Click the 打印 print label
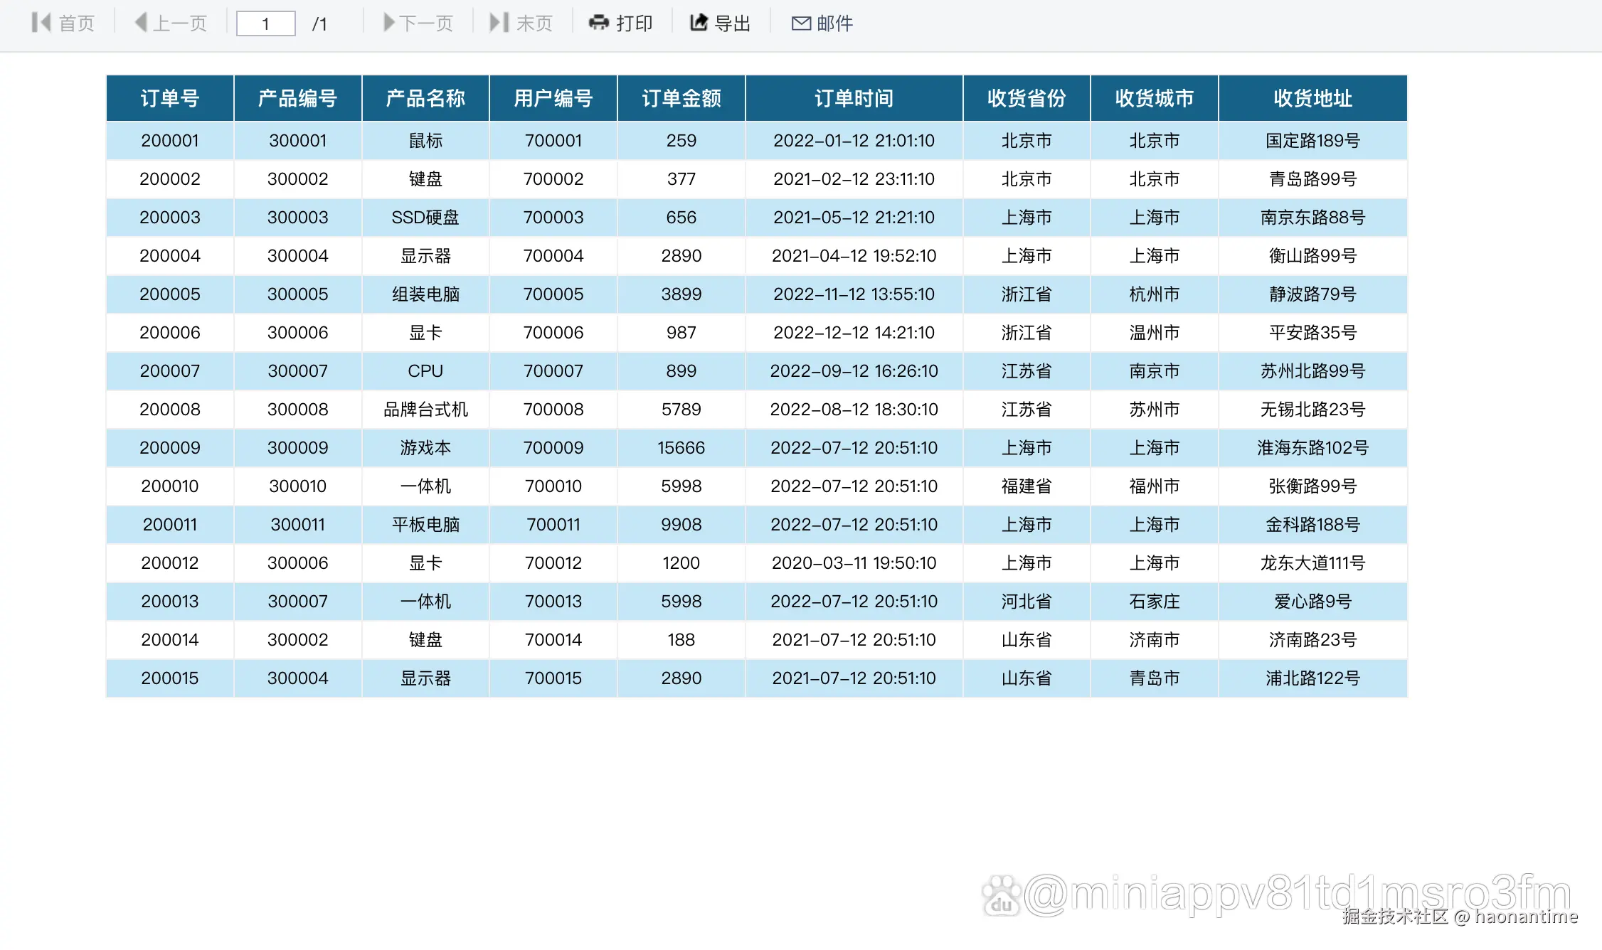 635,23
